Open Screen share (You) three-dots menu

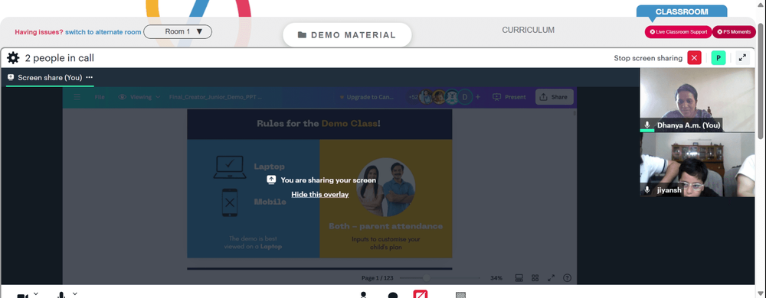click(90, 77)
